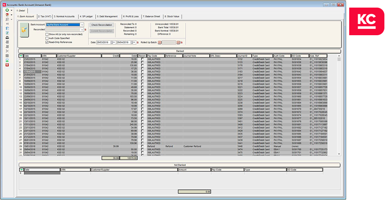386x200 pixels.
Task: Go to the 7: Balance Sheet tab
Action: click(151, 16)
